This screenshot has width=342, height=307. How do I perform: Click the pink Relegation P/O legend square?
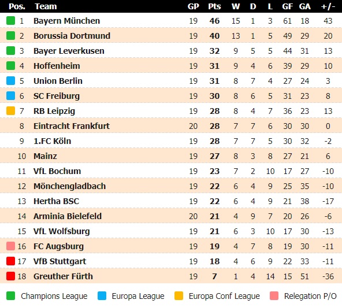coord(274,296)
